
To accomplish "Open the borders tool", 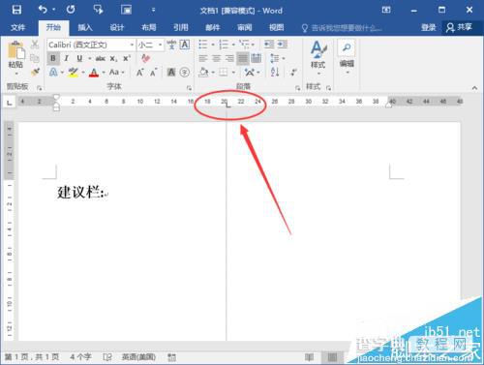I will (x=224, y=72).
